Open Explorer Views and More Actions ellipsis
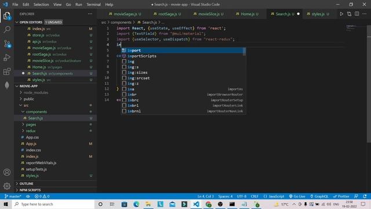 point(90,14)
